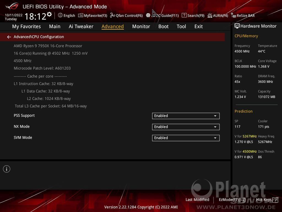Go to the Exit tab
Screen dimensions: 282x212
(199, 26)
